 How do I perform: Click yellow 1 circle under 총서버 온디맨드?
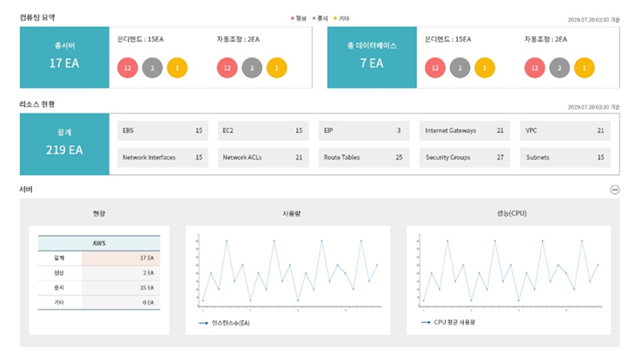point(177,68)
